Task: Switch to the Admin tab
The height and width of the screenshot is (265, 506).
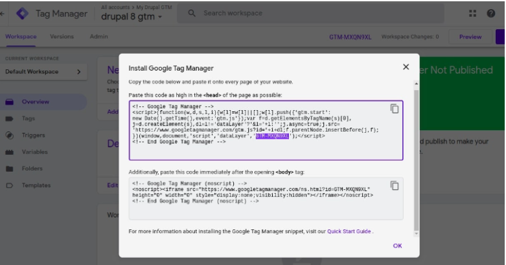Action: click(x=99, y=37)
